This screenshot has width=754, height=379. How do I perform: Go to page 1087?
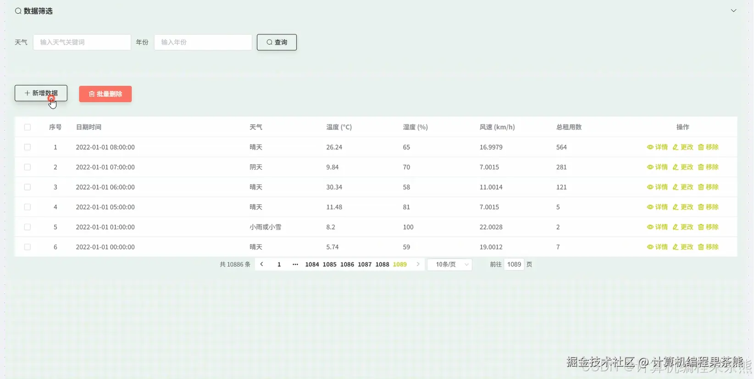pyautogui.click(x=365, y=264)
